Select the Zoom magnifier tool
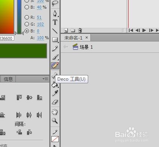Screen dimensions: 159x147 point(55,121)
